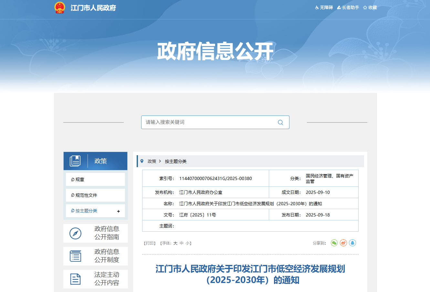Open the 长者助手 elder assistant
Viewport: 430px width, 292px height.
click(x=348, y=7)
